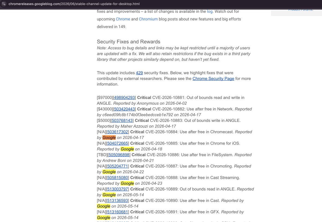Open bug 505096898 link

(119, 155)
